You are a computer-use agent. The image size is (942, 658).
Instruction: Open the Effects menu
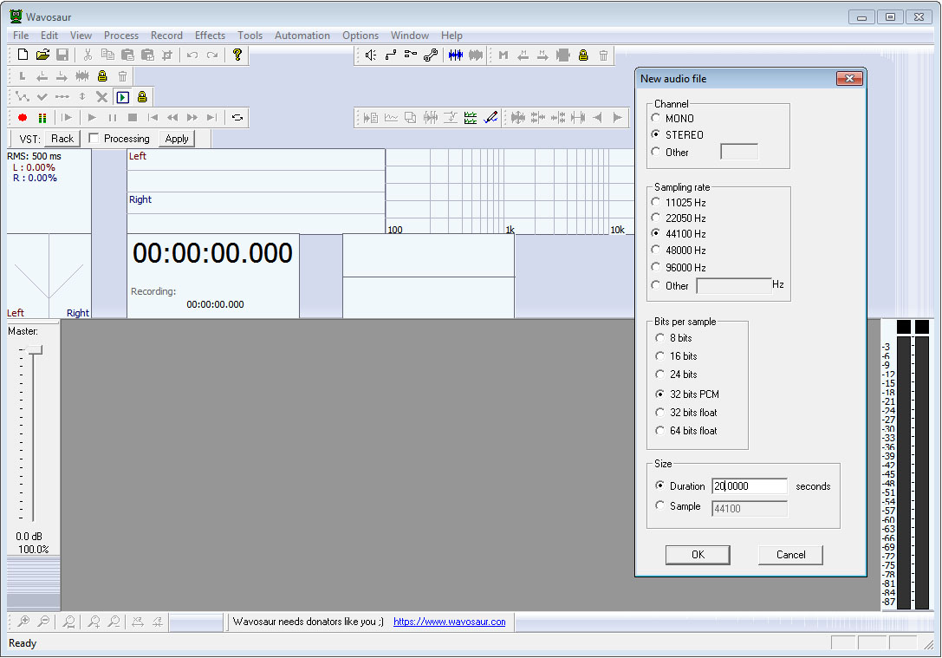pyautogui.click(x=210, y=36)
